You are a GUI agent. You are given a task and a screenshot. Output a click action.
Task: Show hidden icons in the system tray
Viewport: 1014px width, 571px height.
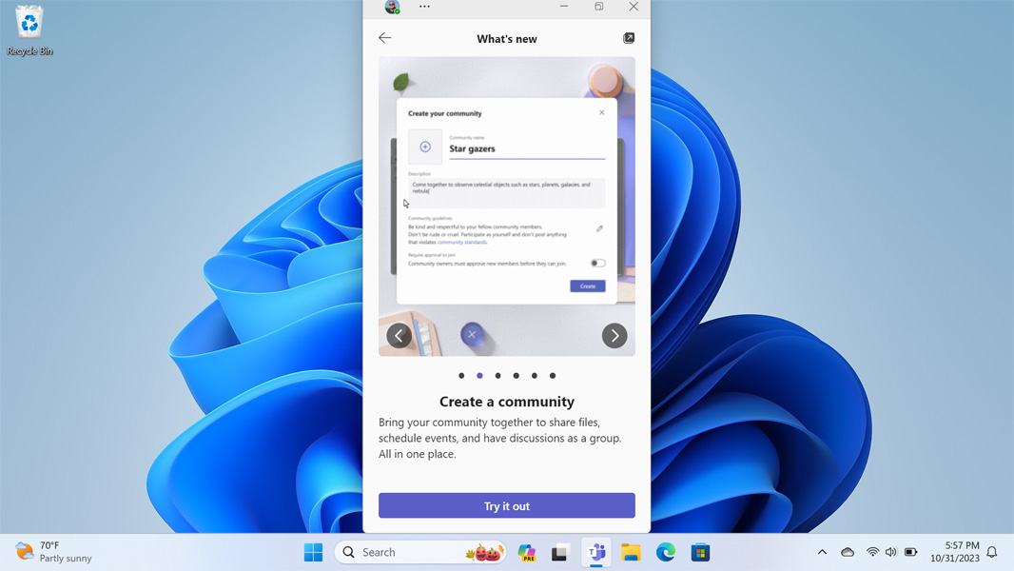point(822,552)
